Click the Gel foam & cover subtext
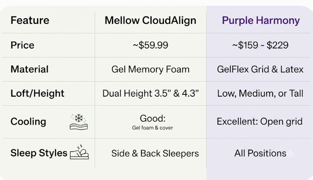Screen dimensions: 313x180 (153, 128)
